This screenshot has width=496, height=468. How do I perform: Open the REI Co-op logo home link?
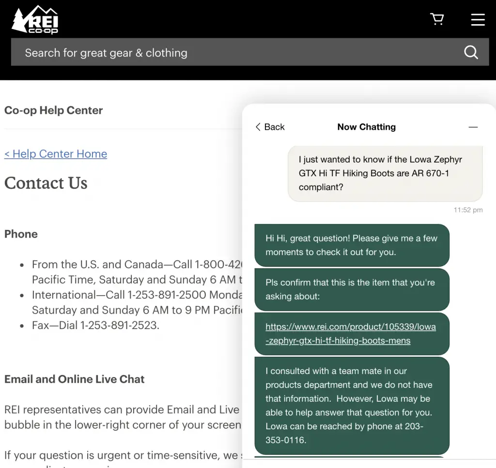(35, 19)
